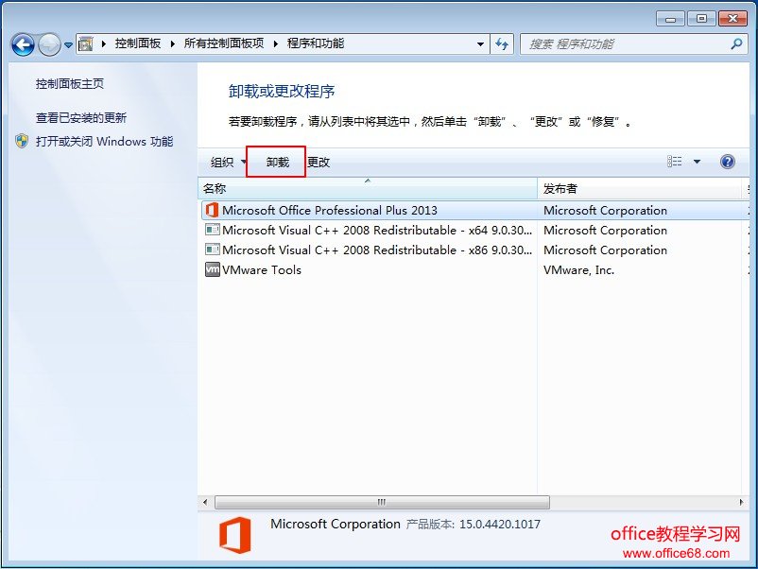Click the refresh icon beside address bar
The image size is (758, 569).
click(x=502, y=44)
